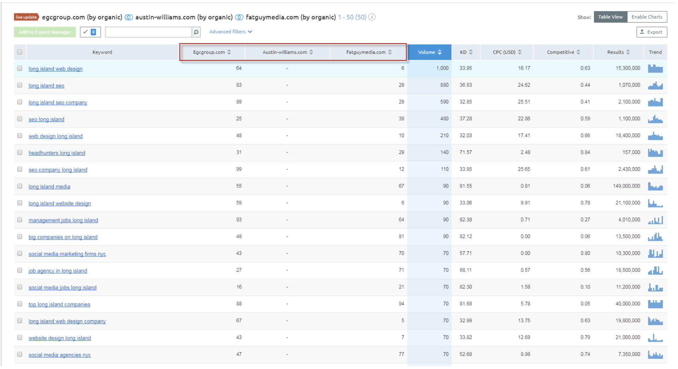Switch to Table View tab
The image size is (678, 369).
pyautogui.click(x=610, y=17)
